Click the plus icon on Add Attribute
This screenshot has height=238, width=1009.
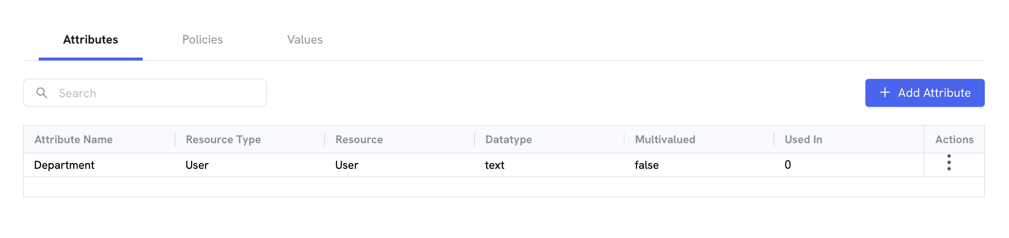pos(885,92)
